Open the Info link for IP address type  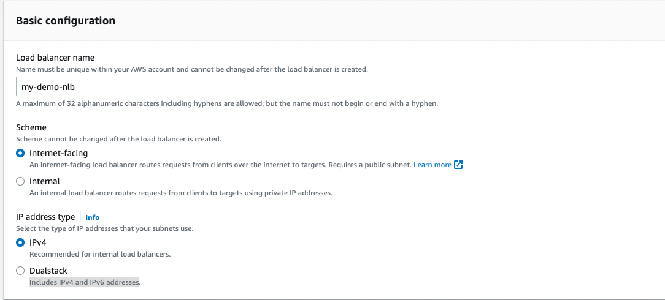[92, 217]
